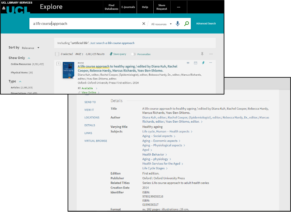The height and width of the screenshot is (212, 291).
Task: Collapse the Show Only facet
Action: coord(29,58)
